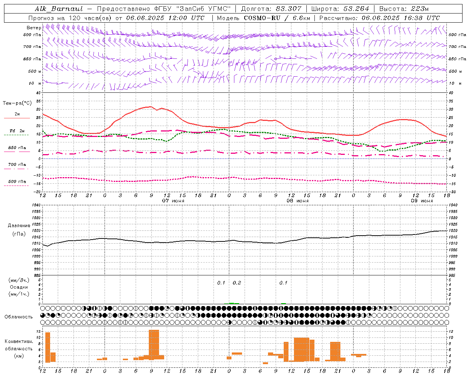Click the '07 июня' date label

click(173, 201)
